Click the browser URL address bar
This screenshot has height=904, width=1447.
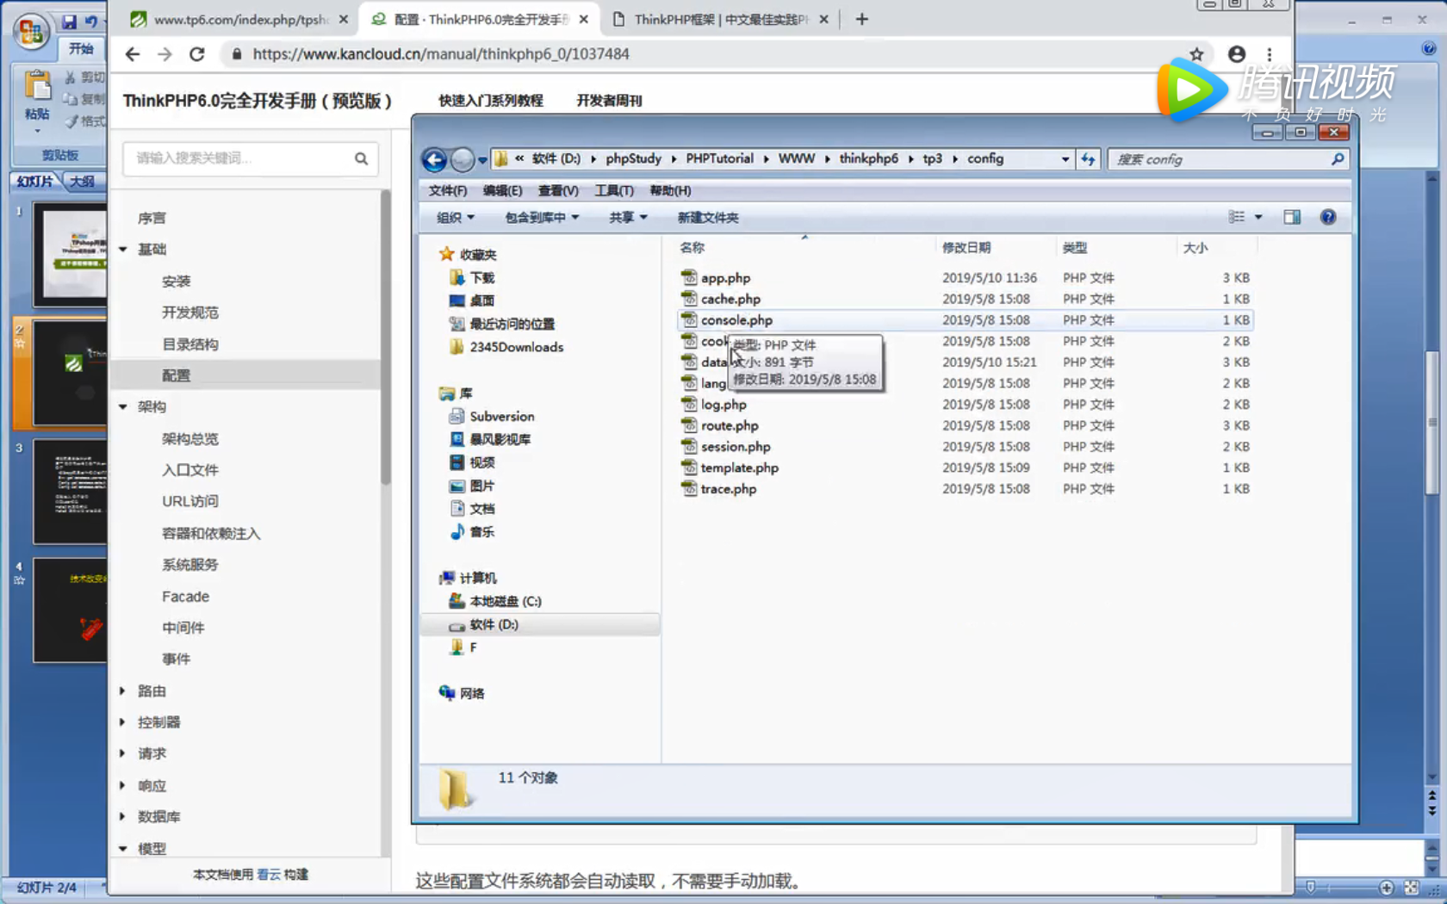(706, 54)
